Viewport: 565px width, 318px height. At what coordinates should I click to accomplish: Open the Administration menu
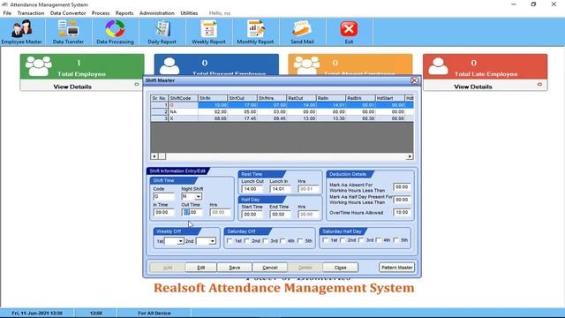pyautogui.click(x=157, y=13)
